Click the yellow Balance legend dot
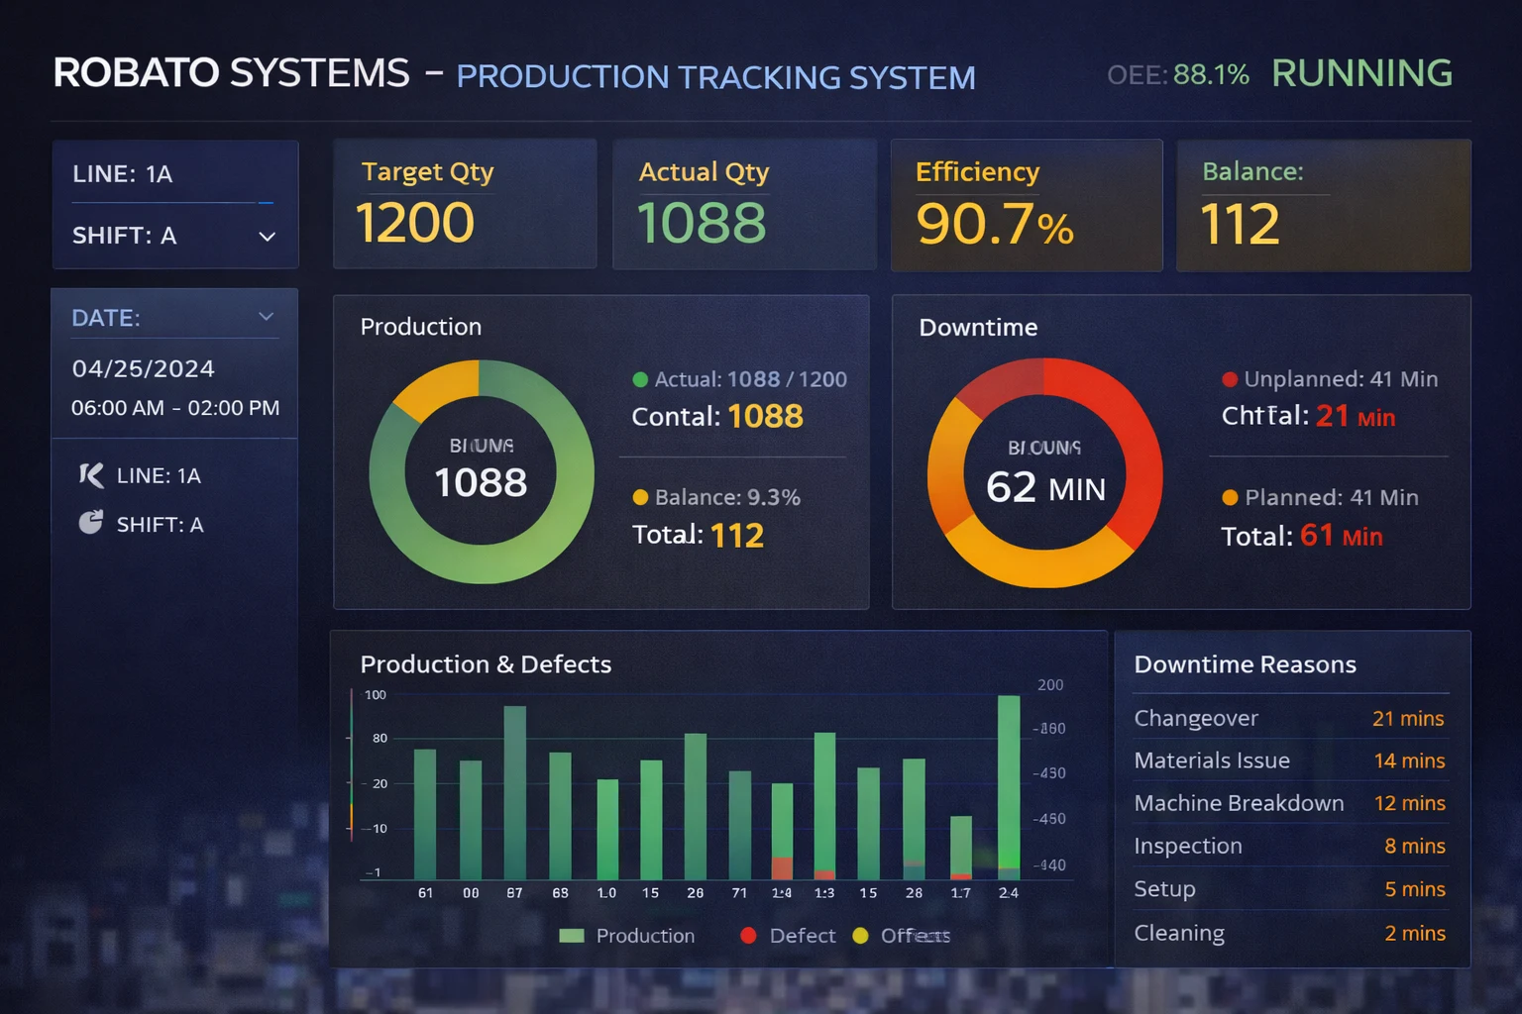Image resolution: width=1522 pixels, height=1014 pixels. point(640,497)
